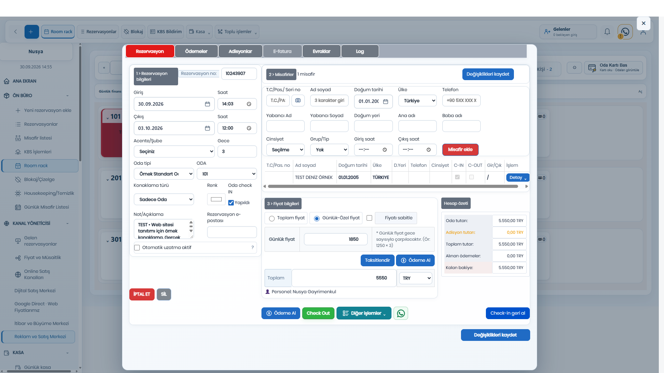The width and height of the screenshot is (664, 373).
Task: Click ANA EKRAN home icon in sidebar
Action: click(7, 81)
